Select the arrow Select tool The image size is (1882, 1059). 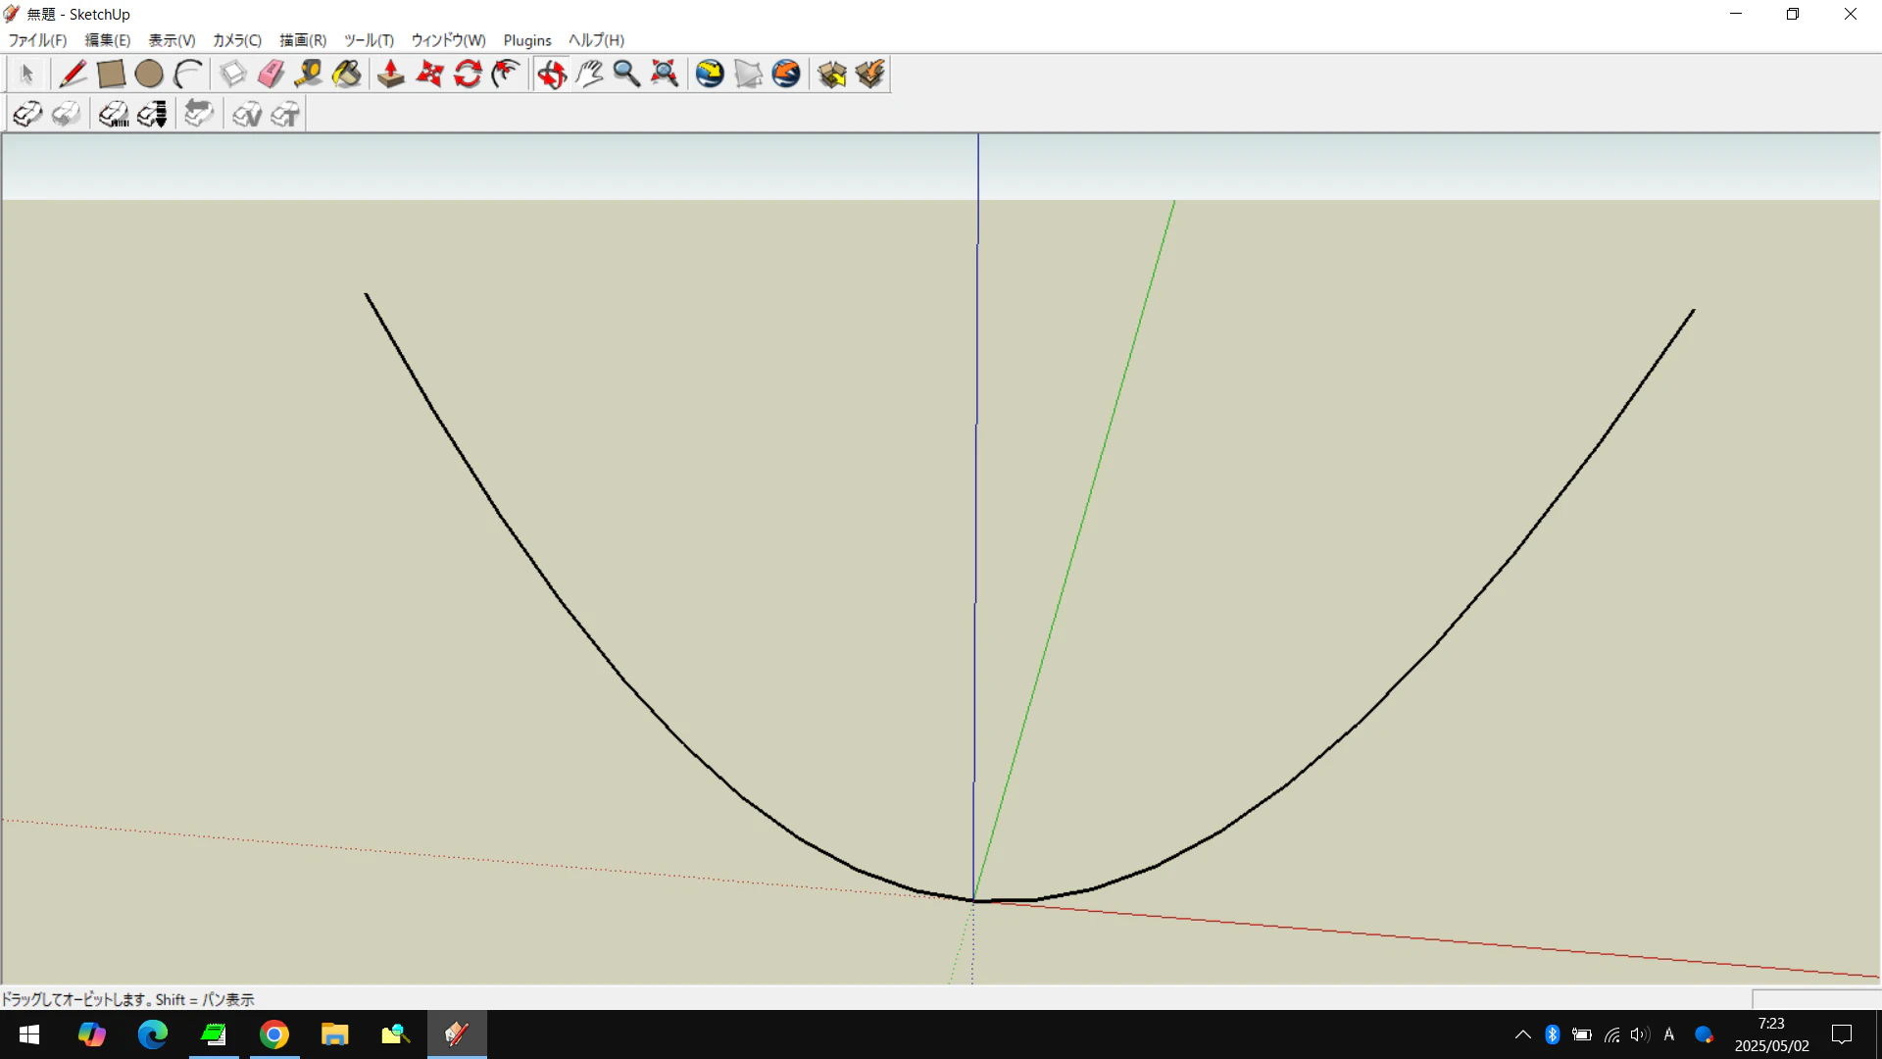(x=27, y=74)
